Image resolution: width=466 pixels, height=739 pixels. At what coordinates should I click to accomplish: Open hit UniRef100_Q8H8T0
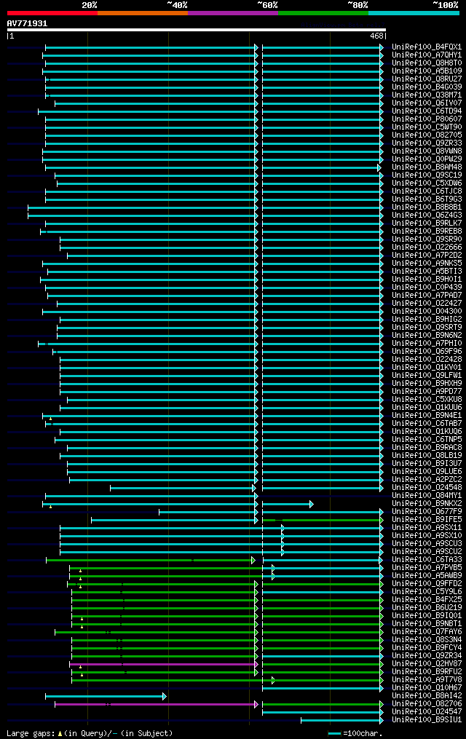tap(427, 63)
